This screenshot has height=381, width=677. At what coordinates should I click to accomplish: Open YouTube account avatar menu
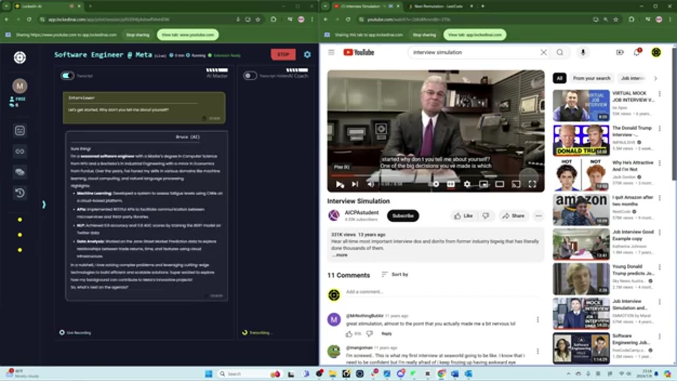656,52
